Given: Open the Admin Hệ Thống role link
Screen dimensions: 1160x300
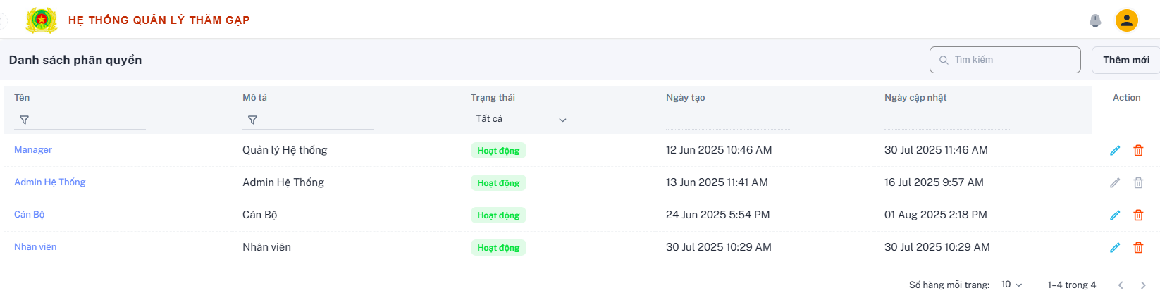Looking at the screenshot, I should pos(50,182).
